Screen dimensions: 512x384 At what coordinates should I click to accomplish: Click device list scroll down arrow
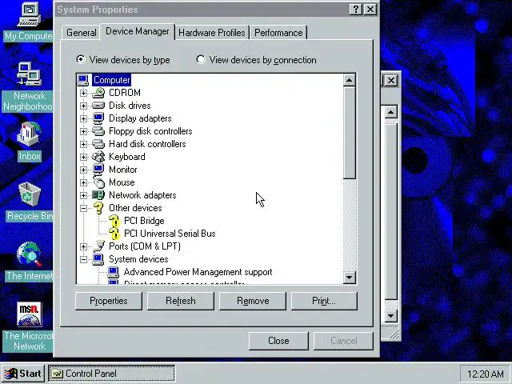350,278
